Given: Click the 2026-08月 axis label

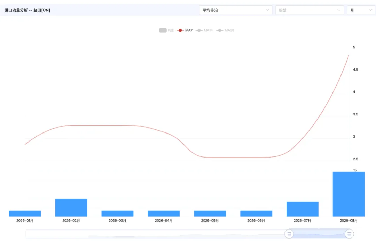Looking at the screenshot, I should [x=348, y=220].
